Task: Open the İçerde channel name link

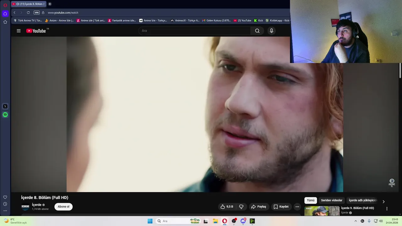Action: 37,205
